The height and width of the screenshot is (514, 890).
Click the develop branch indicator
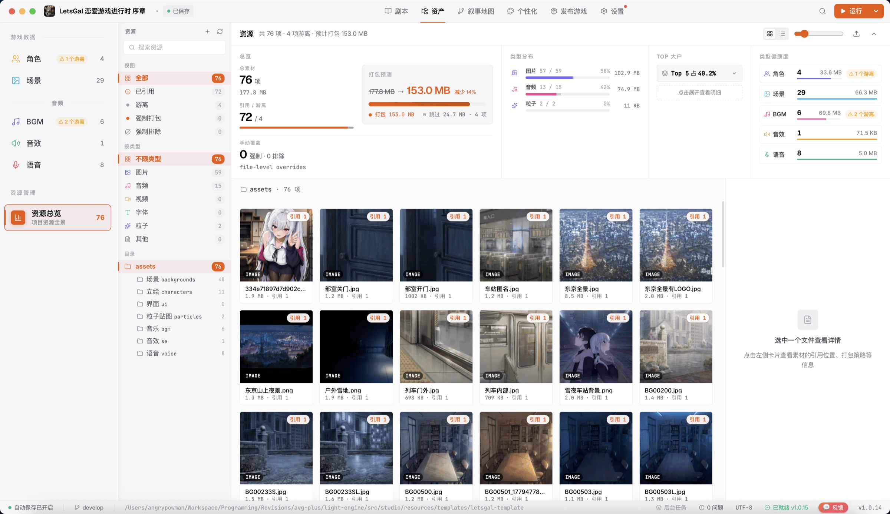pyautogui.click(x=89, y=508)
